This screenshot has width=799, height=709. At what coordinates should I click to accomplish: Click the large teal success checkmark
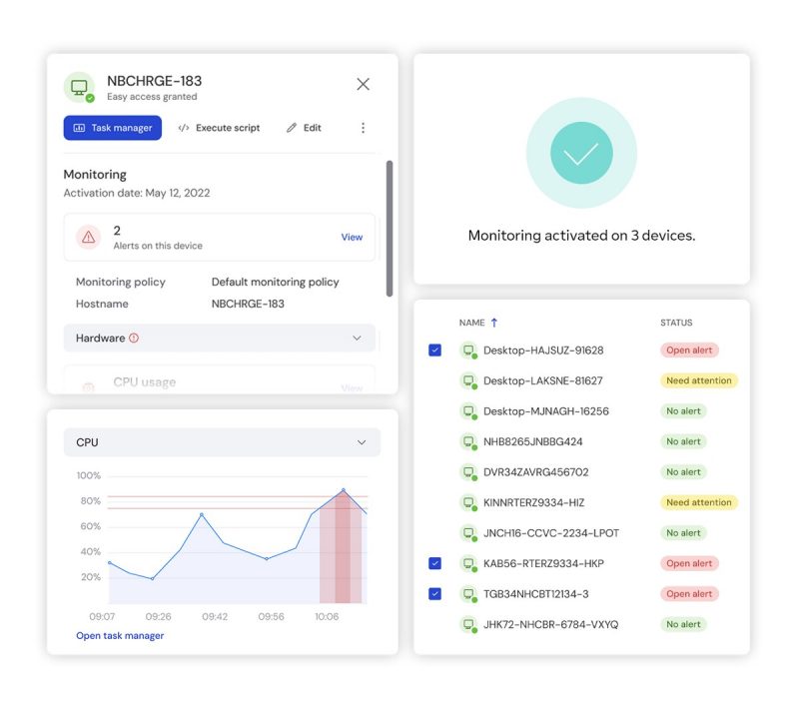[581, 153]
